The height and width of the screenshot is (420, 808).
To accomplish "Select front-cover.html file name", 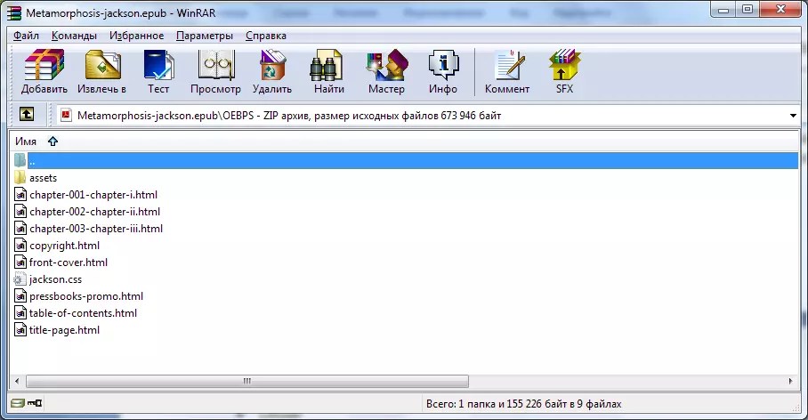I will click(69, 262).
